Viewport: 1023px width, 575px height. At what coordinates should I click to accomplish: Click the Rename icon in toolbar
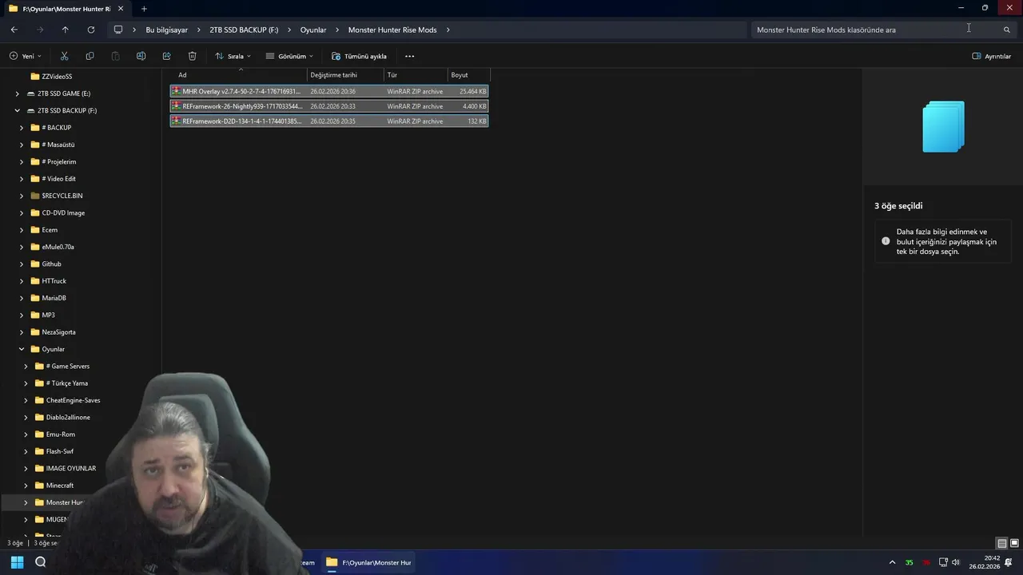coord(141,56)
